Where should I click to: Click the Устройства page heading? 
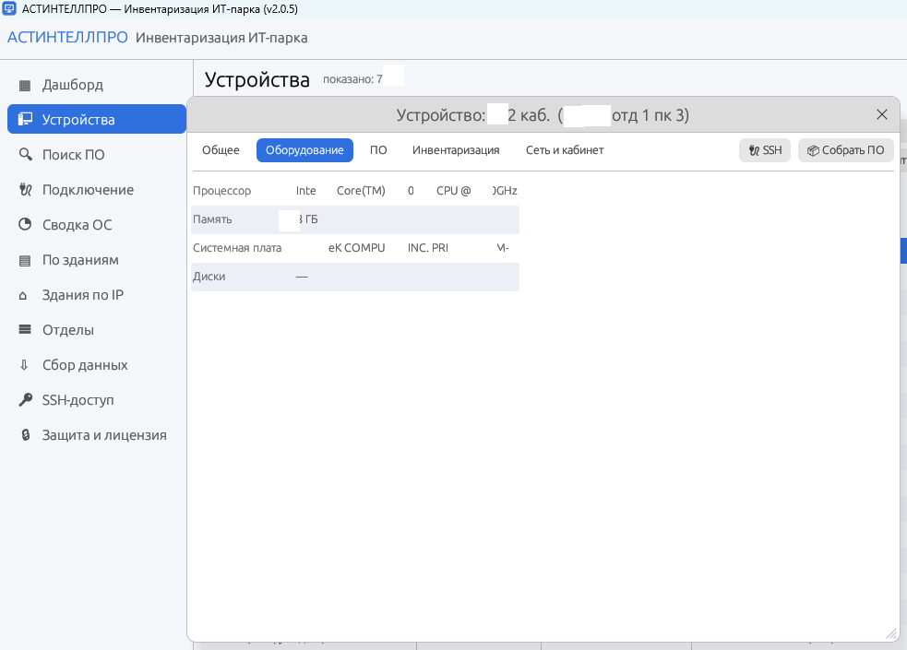pyautogui.click(x=257, y=79)
